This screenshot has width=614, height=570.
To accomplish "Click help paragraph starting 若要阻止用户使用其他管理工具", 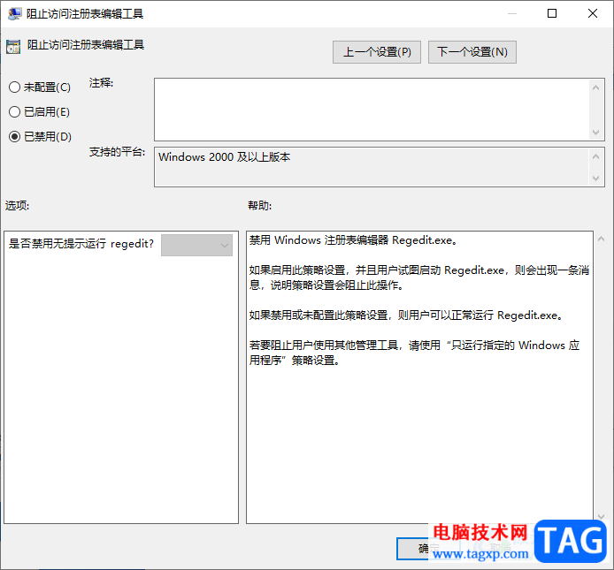I will coord(414,353).
